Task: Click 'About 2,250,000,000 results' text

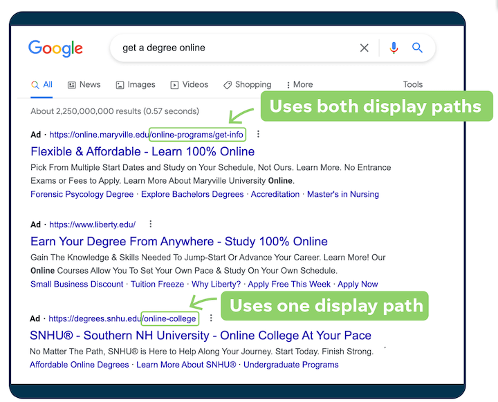Action: click(x=115, y=111)
